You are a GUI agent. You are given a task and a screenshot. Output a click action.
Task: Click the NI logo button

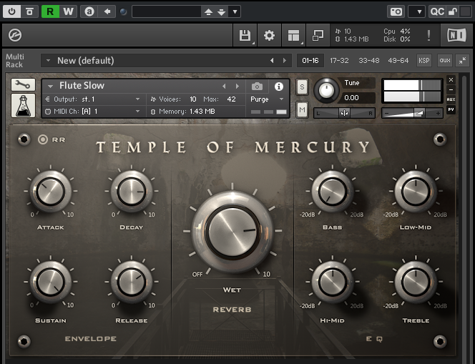coord(457,36)
